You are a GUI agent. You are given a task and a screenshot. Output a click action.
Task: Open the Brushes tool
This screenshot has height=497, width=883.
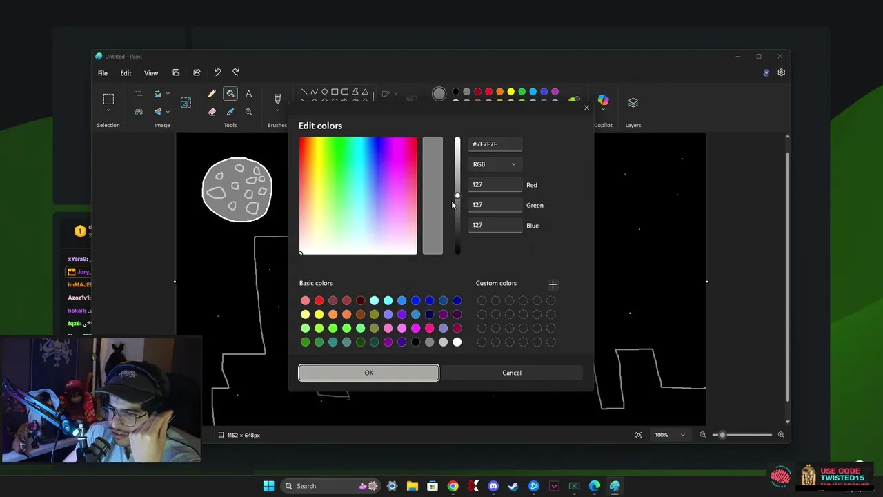[x=277, y=99]
